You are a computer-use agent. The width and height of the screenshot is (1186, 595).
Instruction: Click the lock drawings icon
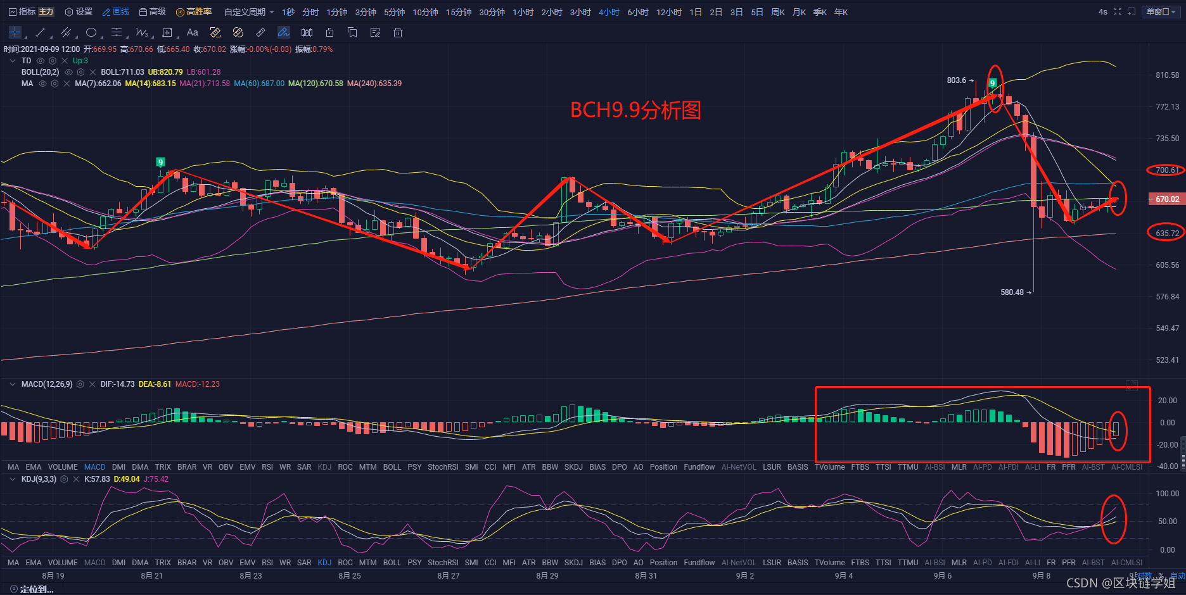click(x=329, y=32)
